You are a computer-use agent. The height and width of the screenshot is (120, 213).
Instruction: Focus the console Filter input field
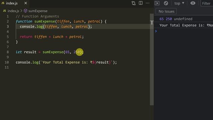pos(207,3)
